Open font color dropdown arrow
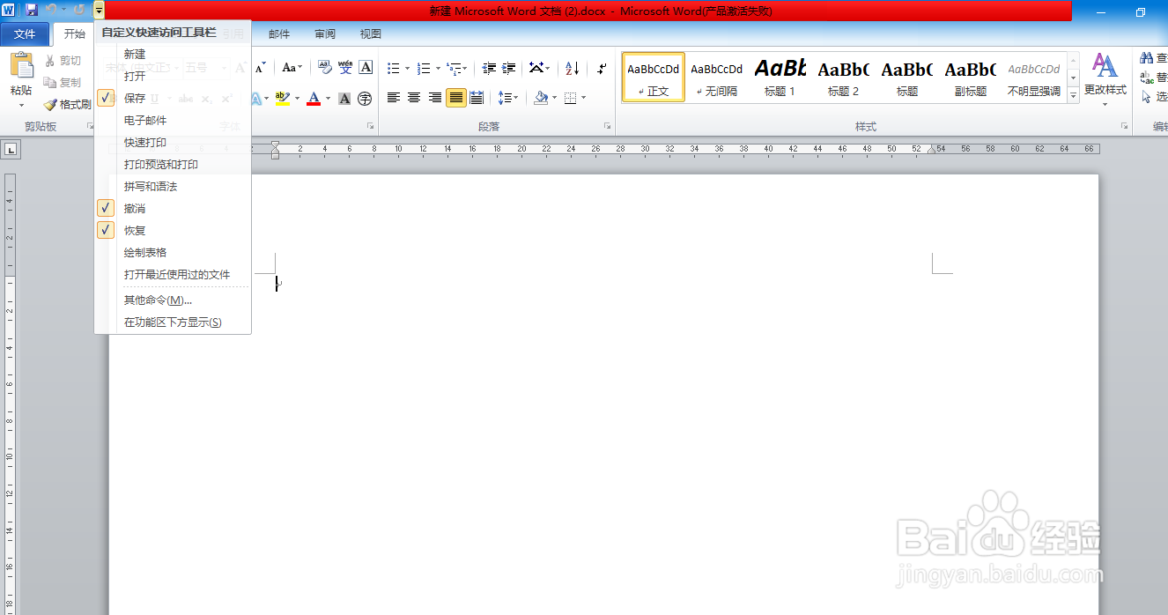Screen dimensions: 1168x615 [328, 98]
